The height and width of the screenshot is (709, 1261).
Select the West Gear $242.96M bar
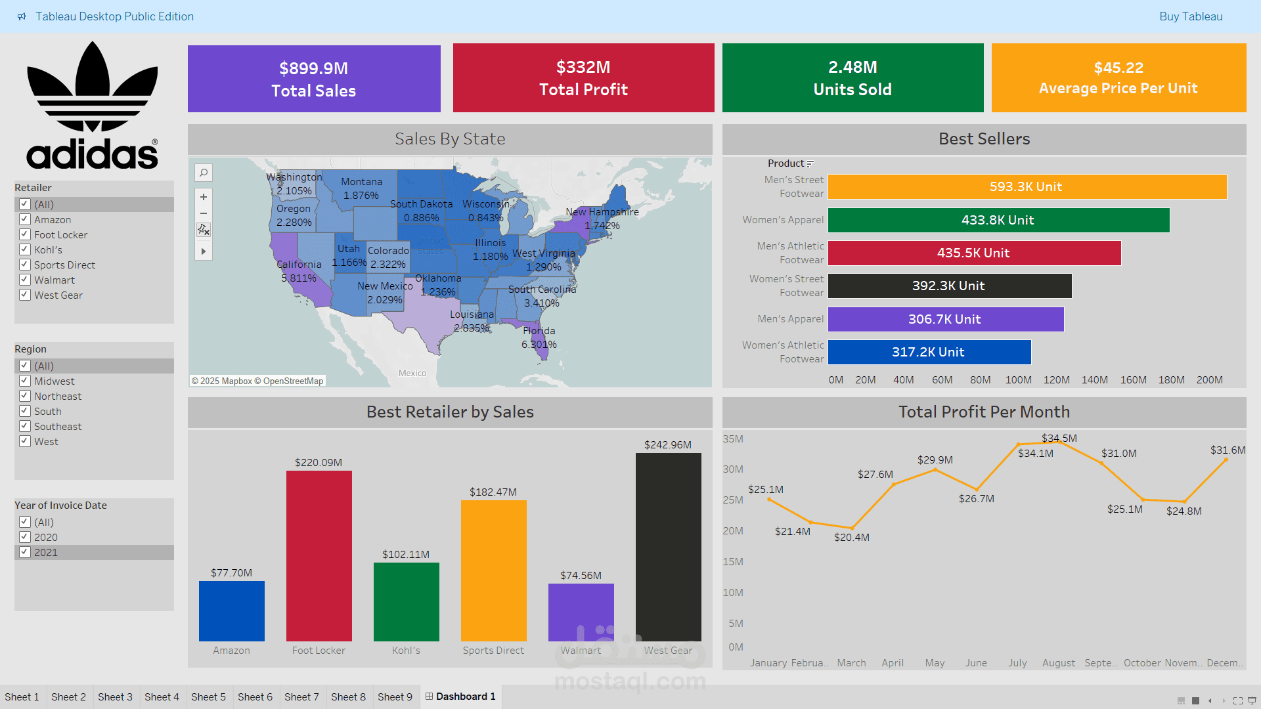[669, 547]
